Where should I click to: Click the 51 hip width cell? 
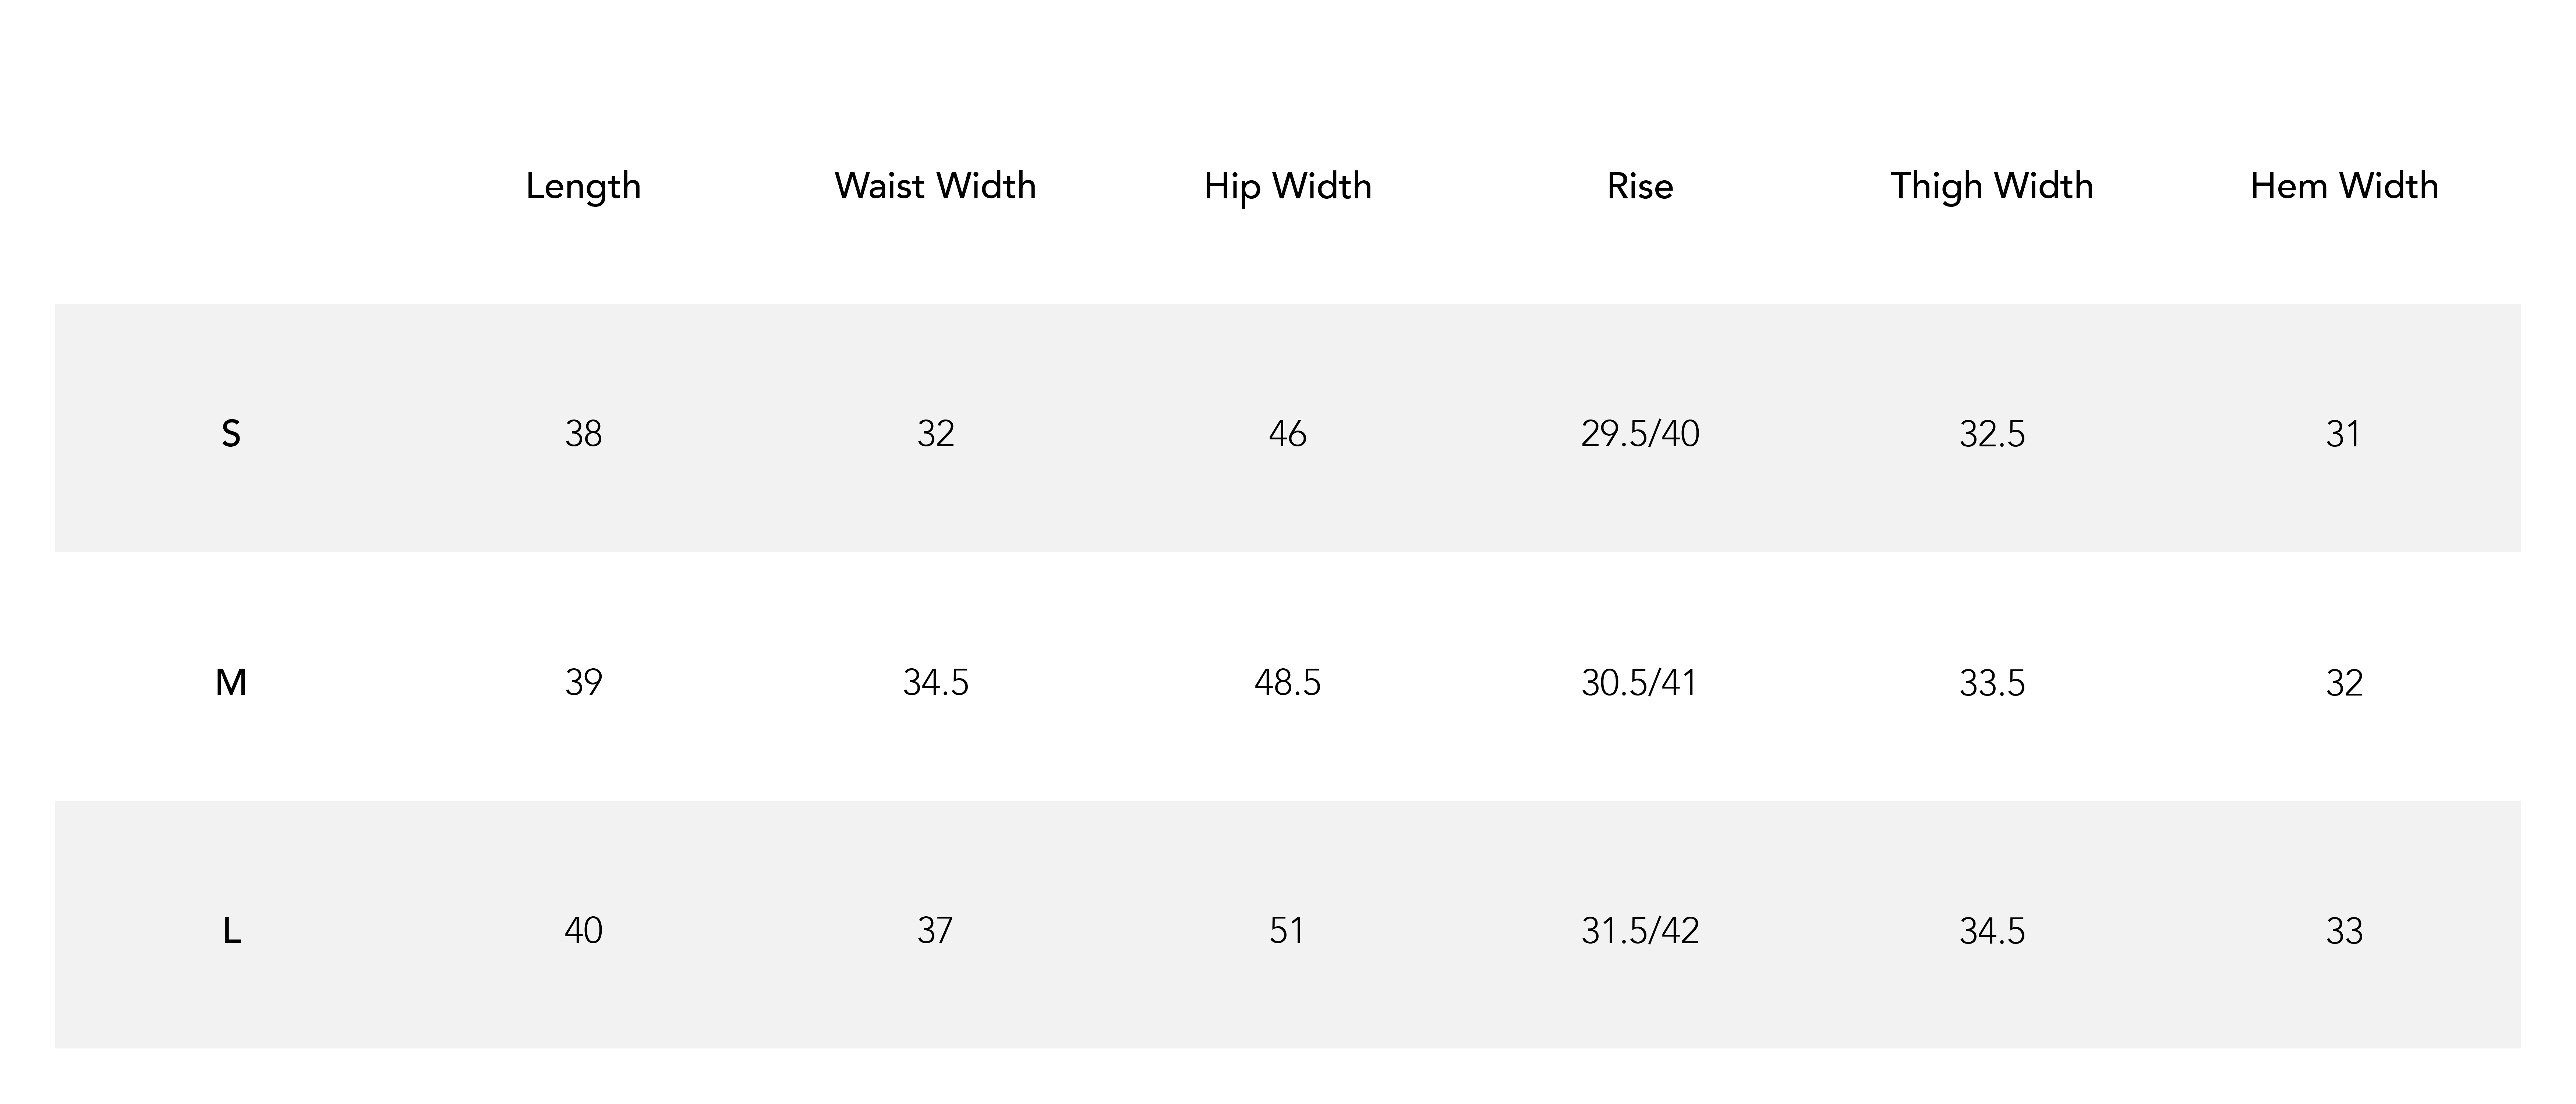coord(1287,931)
